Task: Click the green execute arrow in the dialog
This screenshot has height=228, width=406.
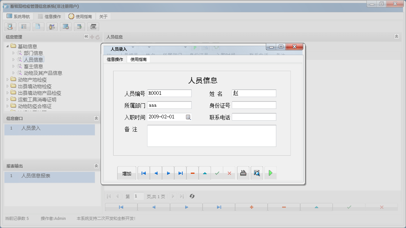Action: click(x=270, y=173)
